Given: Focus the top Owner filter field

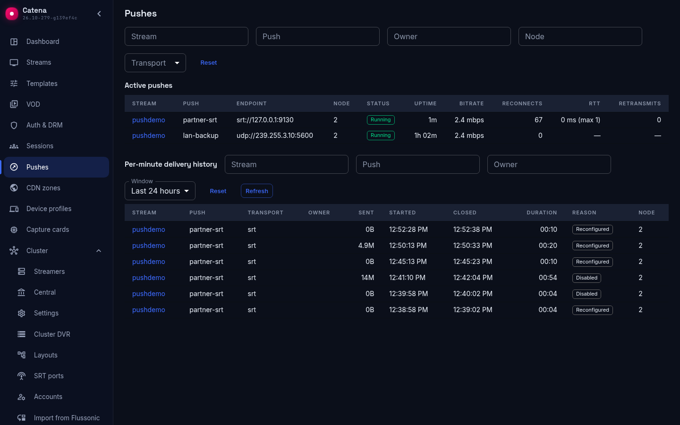Looking at the screenshot, I should [x=449, y=36].
